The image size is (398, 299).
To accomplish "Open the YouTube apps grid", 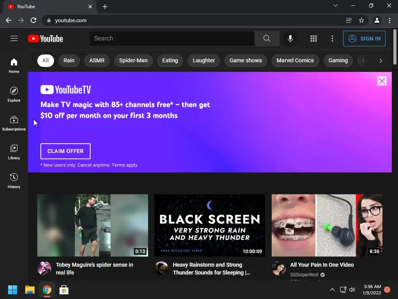I will click(x=314, y=39).
